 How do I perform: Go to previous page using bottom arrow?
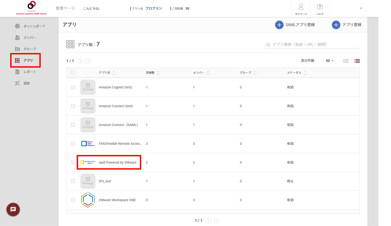pyautogui.click(x=209, y=221)
